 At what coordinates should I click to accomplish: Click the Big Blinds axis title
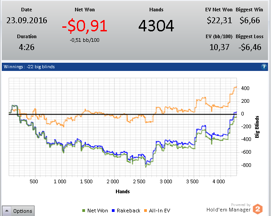pyautogui.click(x=257, y=127)
